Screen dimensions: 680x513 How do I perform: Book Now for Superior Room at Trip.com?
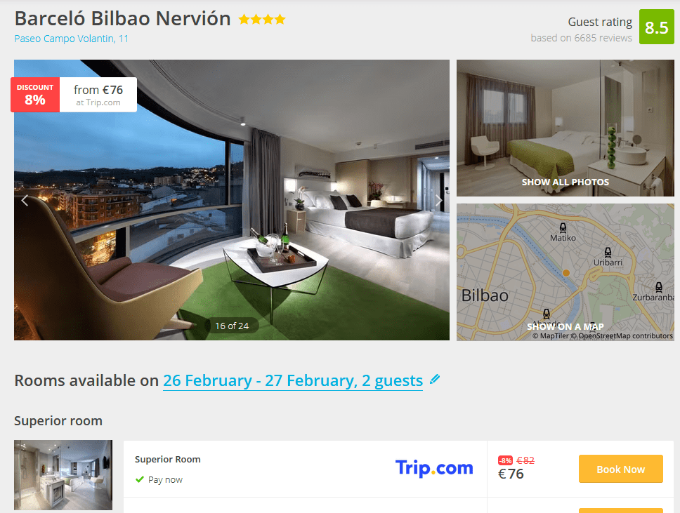point(620,469)
